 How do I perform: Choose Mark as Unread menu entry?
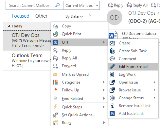tap(80, 74)
